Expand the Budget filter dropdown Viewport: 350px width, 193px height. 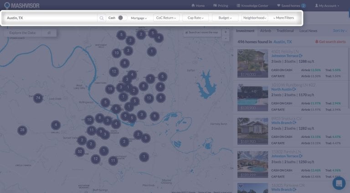point(225,18)
